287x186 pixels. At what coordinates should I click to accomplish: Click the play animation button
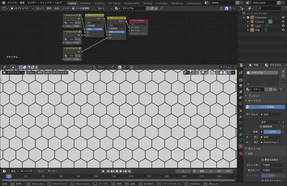pyautogui.click(x=121, y=171)
